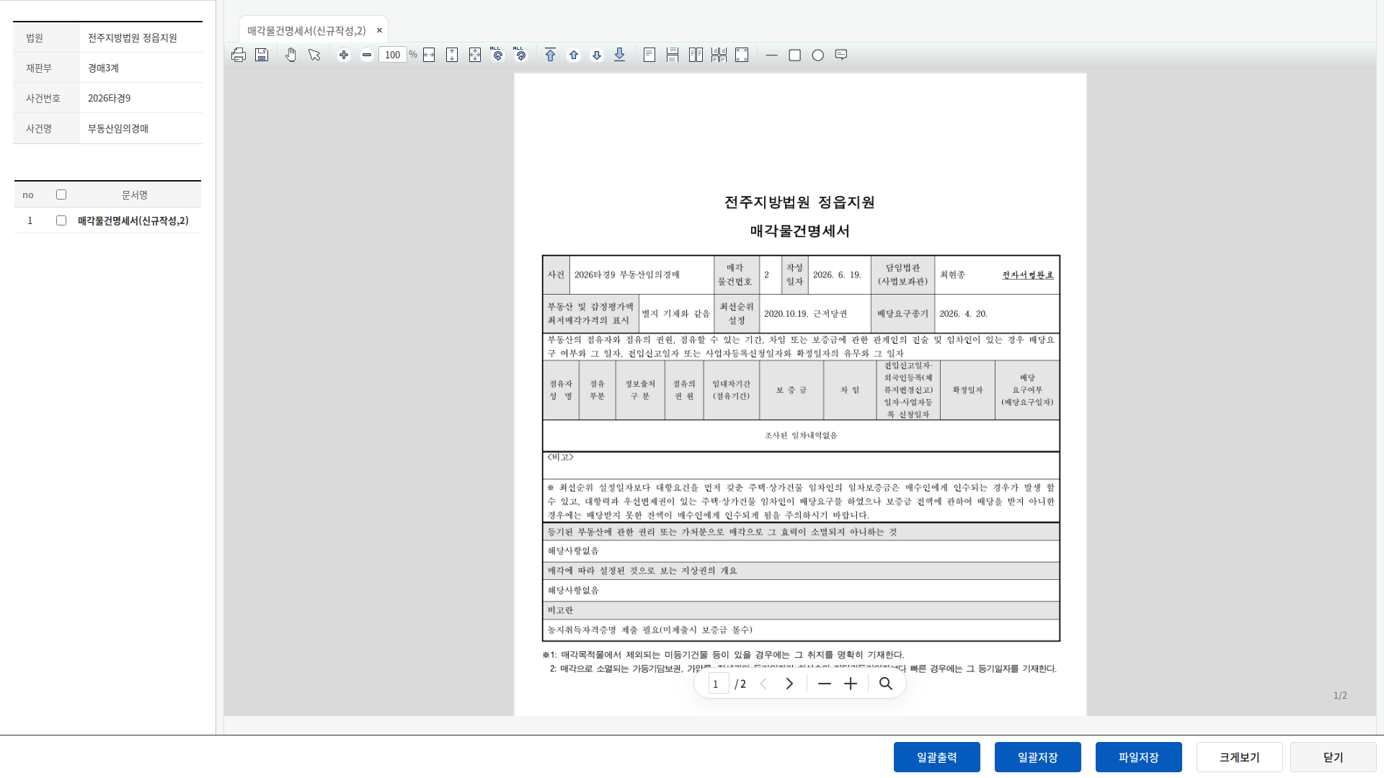1384x778 pixels.
Task: Click the division value 경매3계
Action: [103, 68]
